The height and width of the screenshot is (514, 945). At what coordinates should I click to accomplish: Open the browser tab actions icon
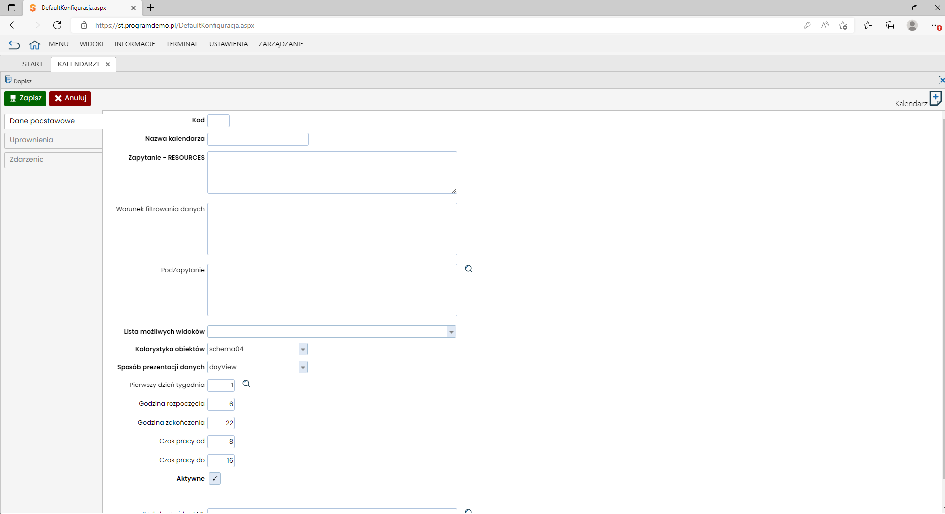point(12,8)
